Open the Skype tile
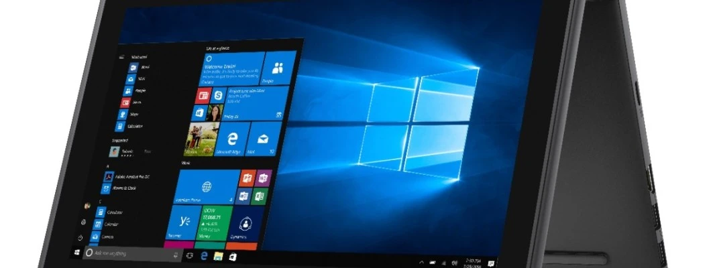Screen dimensions: 711x268 point(219,95)
